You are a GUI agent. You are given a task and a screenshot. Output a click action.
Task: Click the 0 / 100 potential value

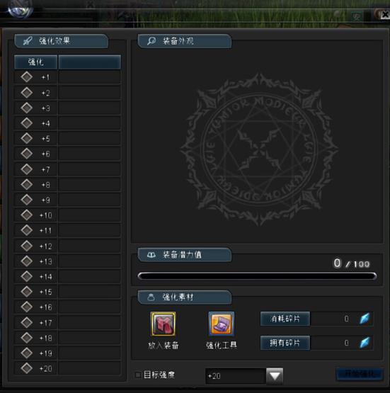[x=352, y=263]
